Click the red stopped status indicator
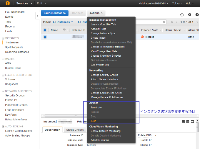This screenshot has width=200, height=149. [142, 37]
